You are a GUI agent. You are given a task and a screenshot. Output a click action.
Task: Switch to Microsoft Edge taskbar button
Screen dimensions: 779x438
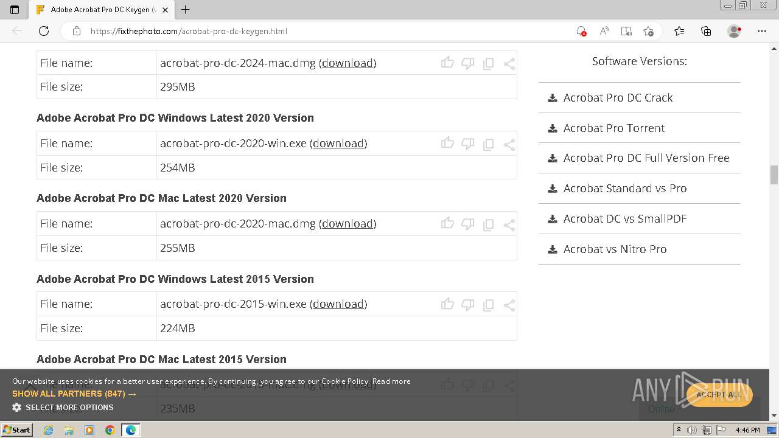pos(130,430)
